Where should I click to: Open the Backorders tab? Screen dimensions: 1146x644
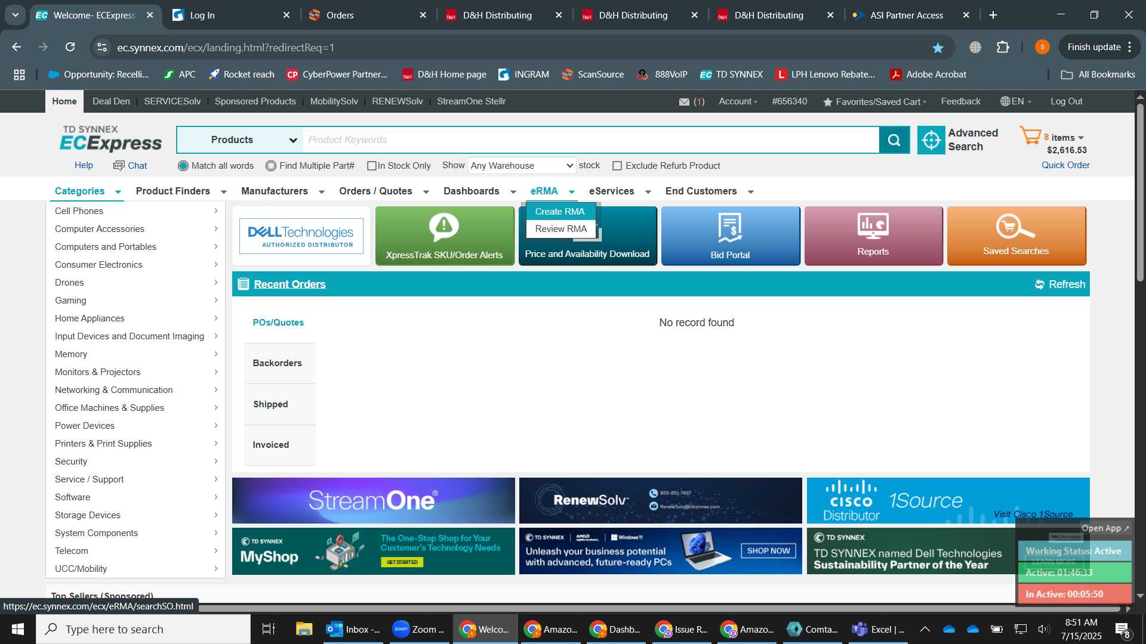[279, 363]
